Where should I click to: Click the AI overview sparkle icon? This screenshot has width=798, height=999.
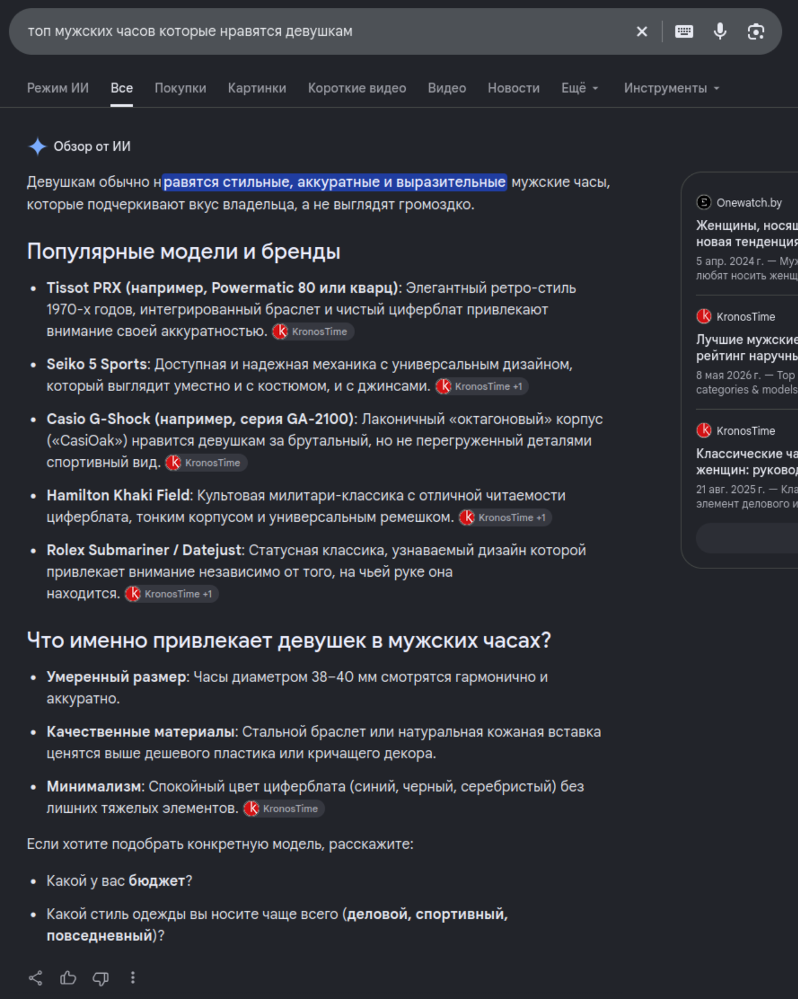coord(38,146)
